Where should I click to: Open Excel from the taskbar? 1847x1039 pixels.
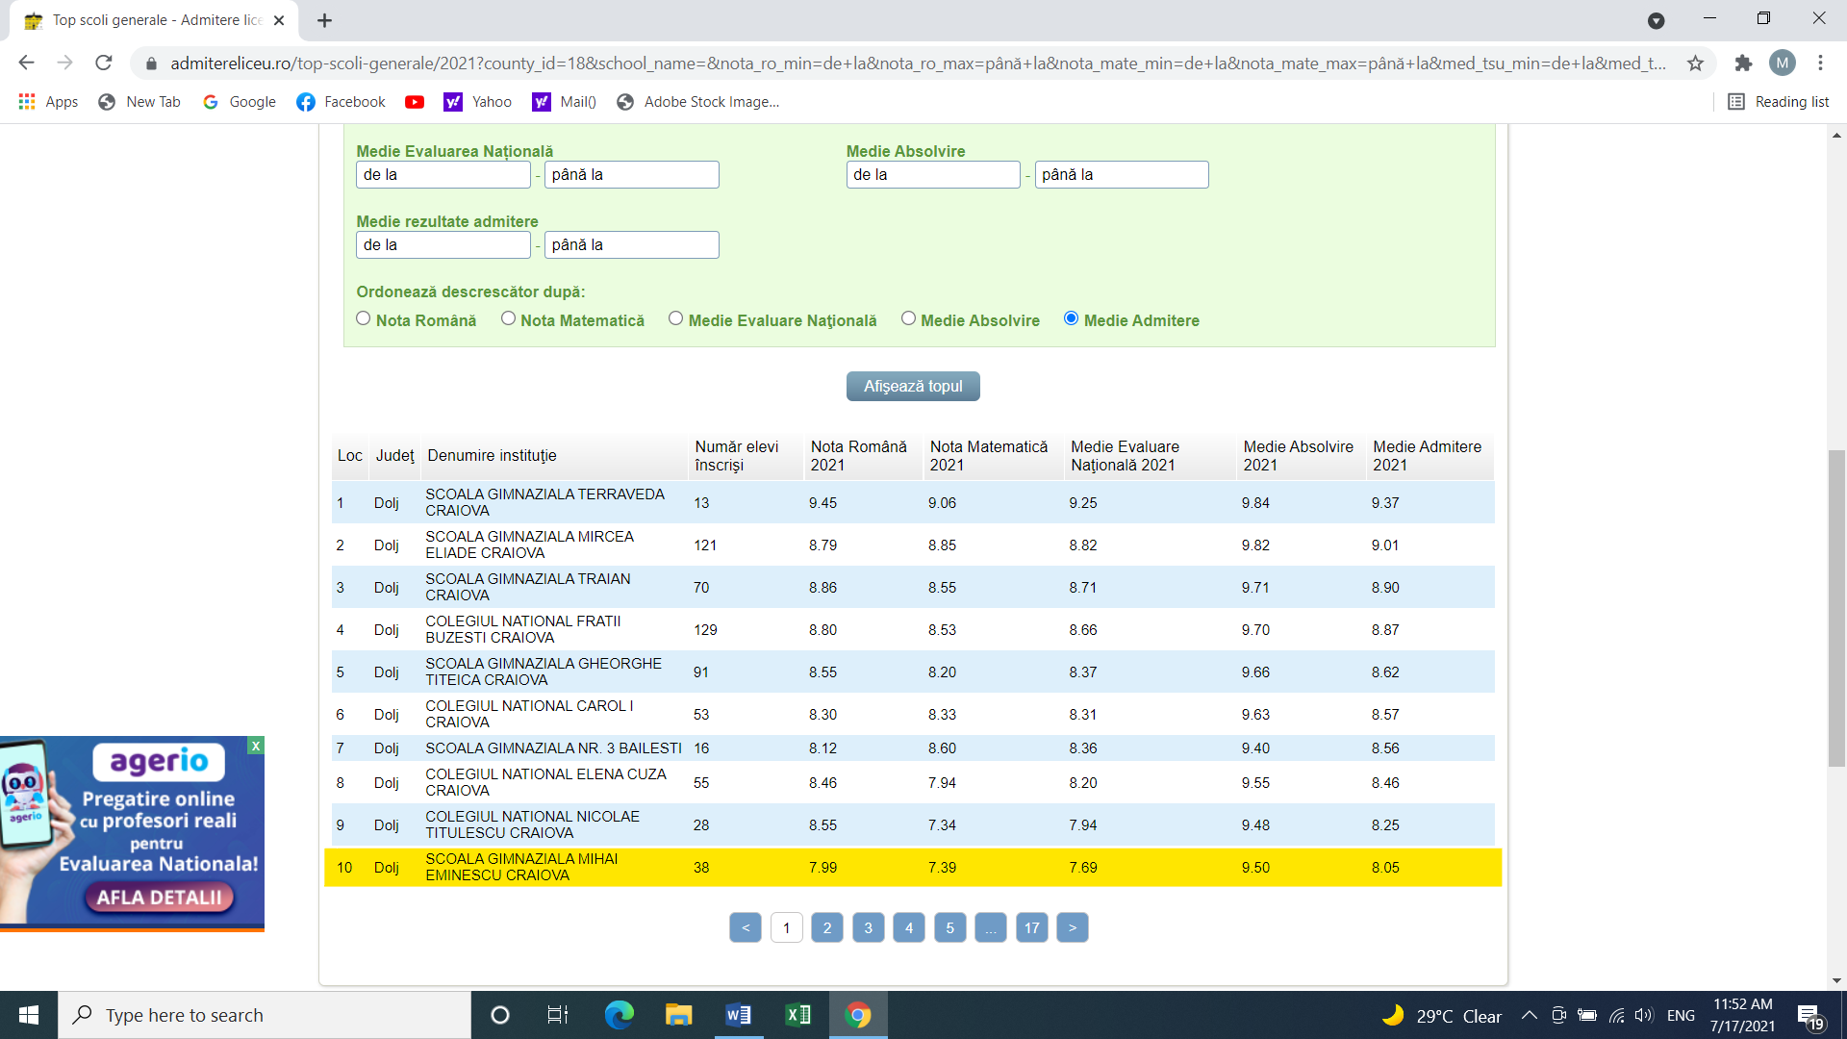797,1015
